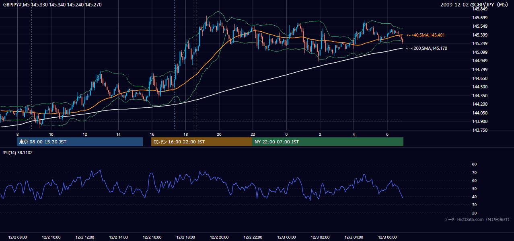Viewport: 514px width, 241px height.
Task: Click price level 145.849 on the axis
Action: 479,9
